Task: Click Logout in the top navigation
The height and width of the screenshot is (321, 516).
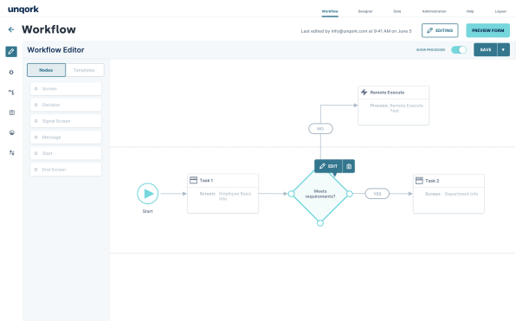Action: (x=500, y=11)
